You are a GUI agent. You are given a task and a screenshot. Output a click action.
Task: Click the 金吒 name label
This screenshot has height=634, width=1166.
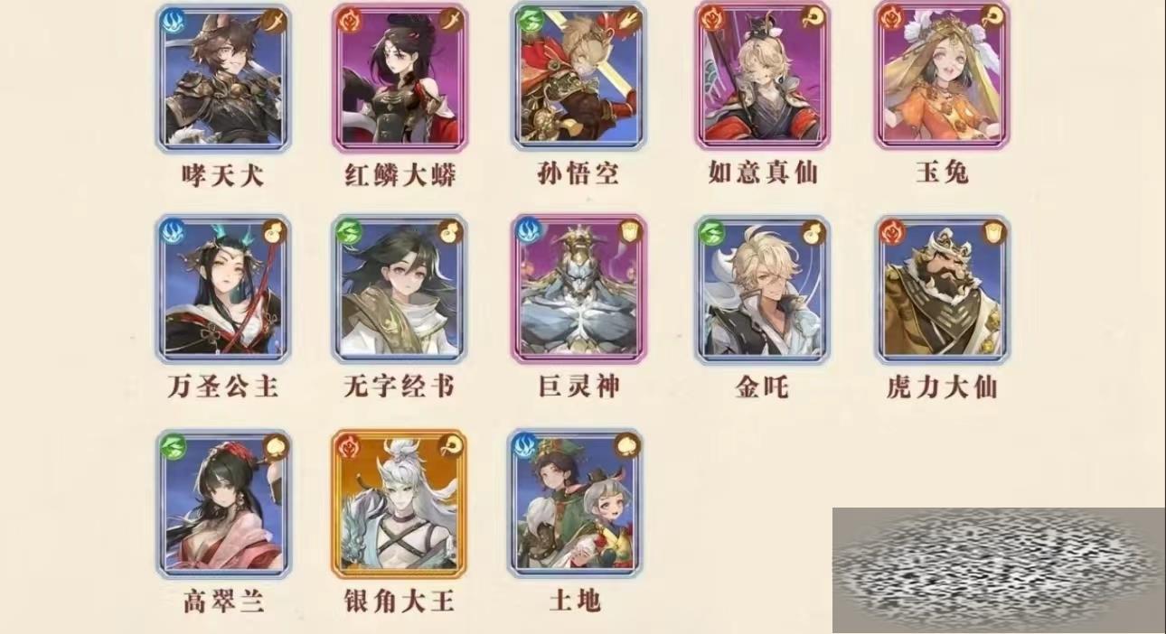click(x=762, y=387)
